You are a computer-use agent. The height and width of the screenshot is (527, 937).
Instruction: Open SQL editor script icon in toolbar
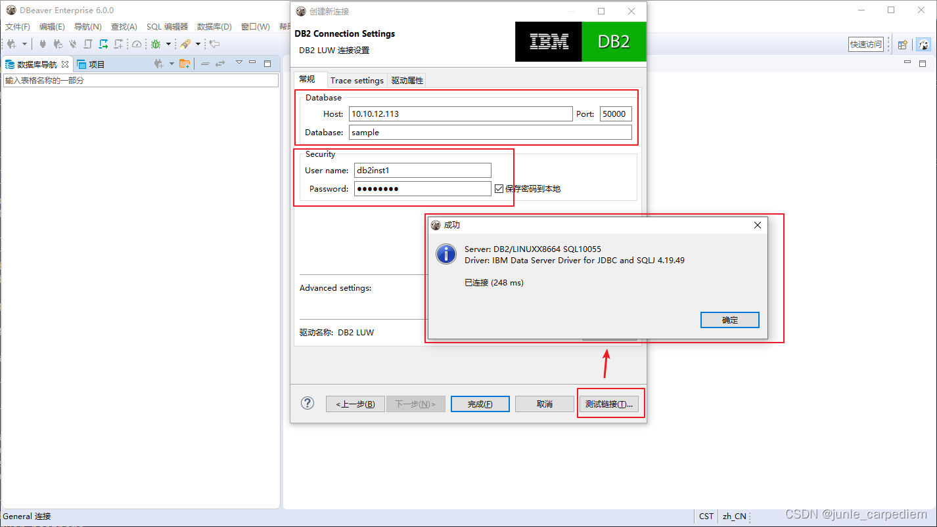88,44
